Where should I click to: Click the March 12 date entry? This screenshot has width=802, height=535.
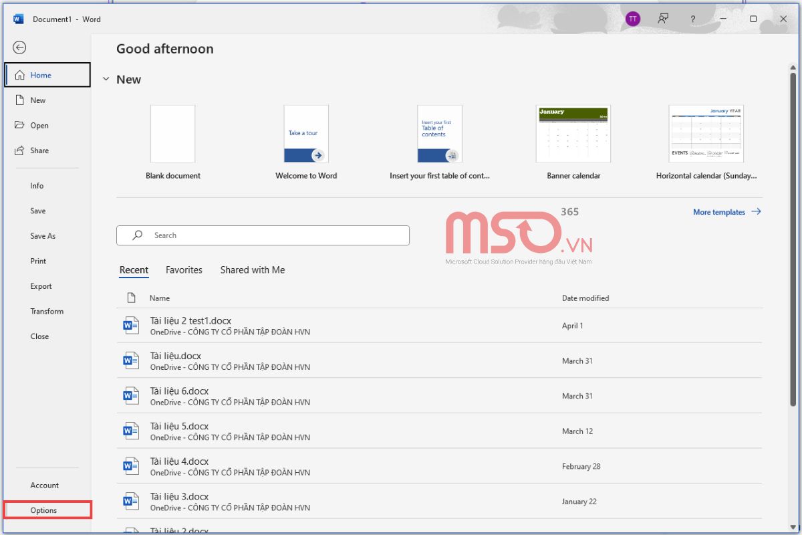(x=577, y=431)
